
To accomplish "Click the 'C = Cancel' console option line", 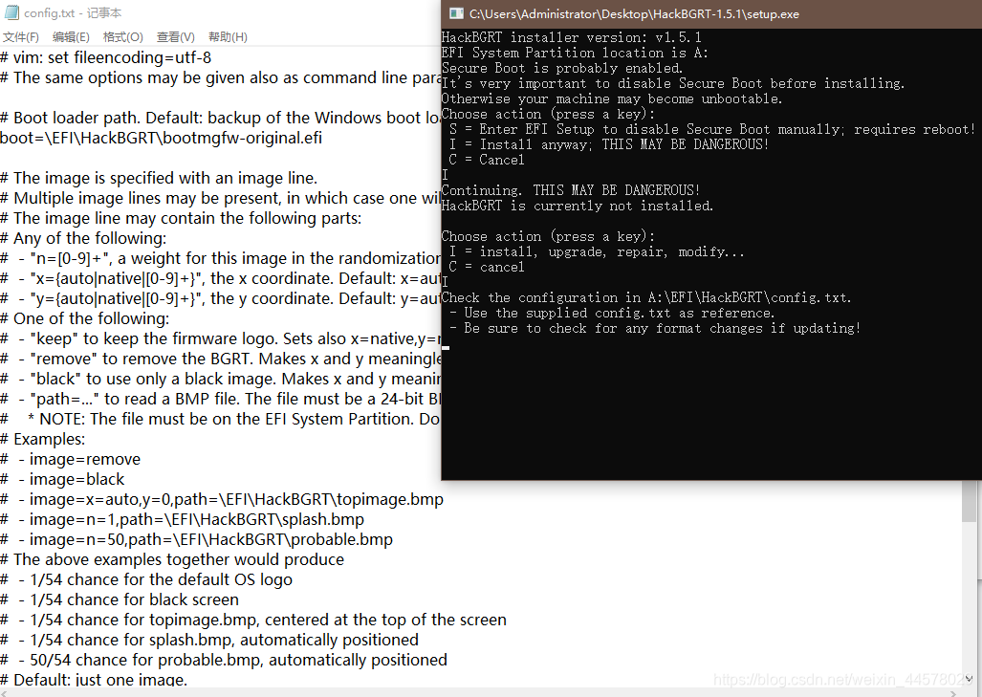I will [487, 160].
